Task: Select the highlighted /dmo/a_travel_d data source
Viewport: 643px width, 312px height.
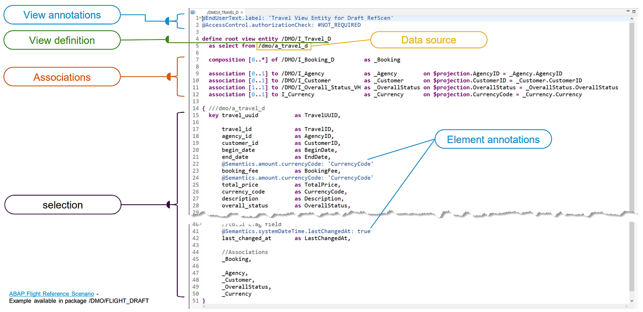Action: point(284,46)
